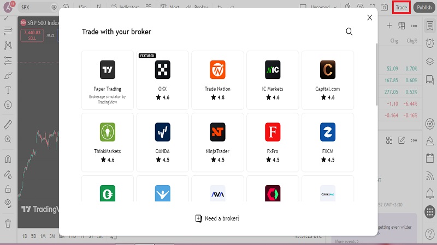Open the calendar icon in right sidebar
This screenshot has height=245, width=437.
tap(430, 158)
